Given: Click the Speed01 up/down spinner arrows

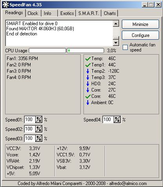Looking at the screenshot, I should [39, 119].
